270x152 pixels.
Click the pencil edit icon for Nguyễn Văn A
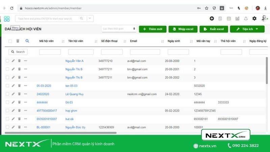coord(13,61)
